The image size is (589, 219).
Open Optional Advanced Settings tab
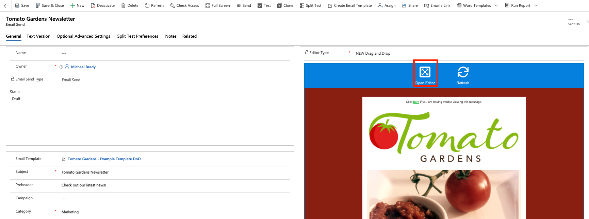point(83,36)
